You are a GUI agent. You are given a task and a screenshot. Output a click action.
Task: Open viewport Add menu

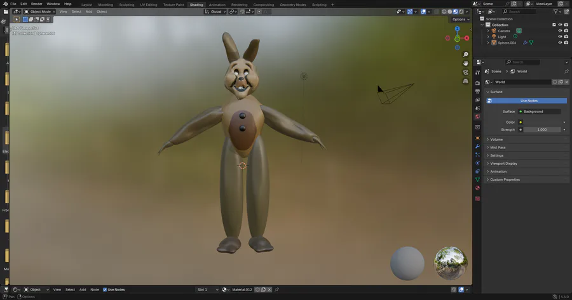pyautogui.click(x=88, y=11)
